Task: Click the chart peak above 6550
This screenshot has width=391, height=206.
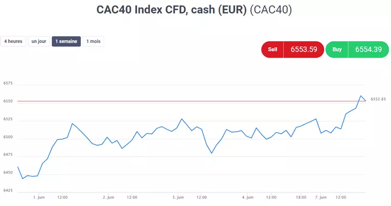Action: pyautogui.click(x=361, y=96)
